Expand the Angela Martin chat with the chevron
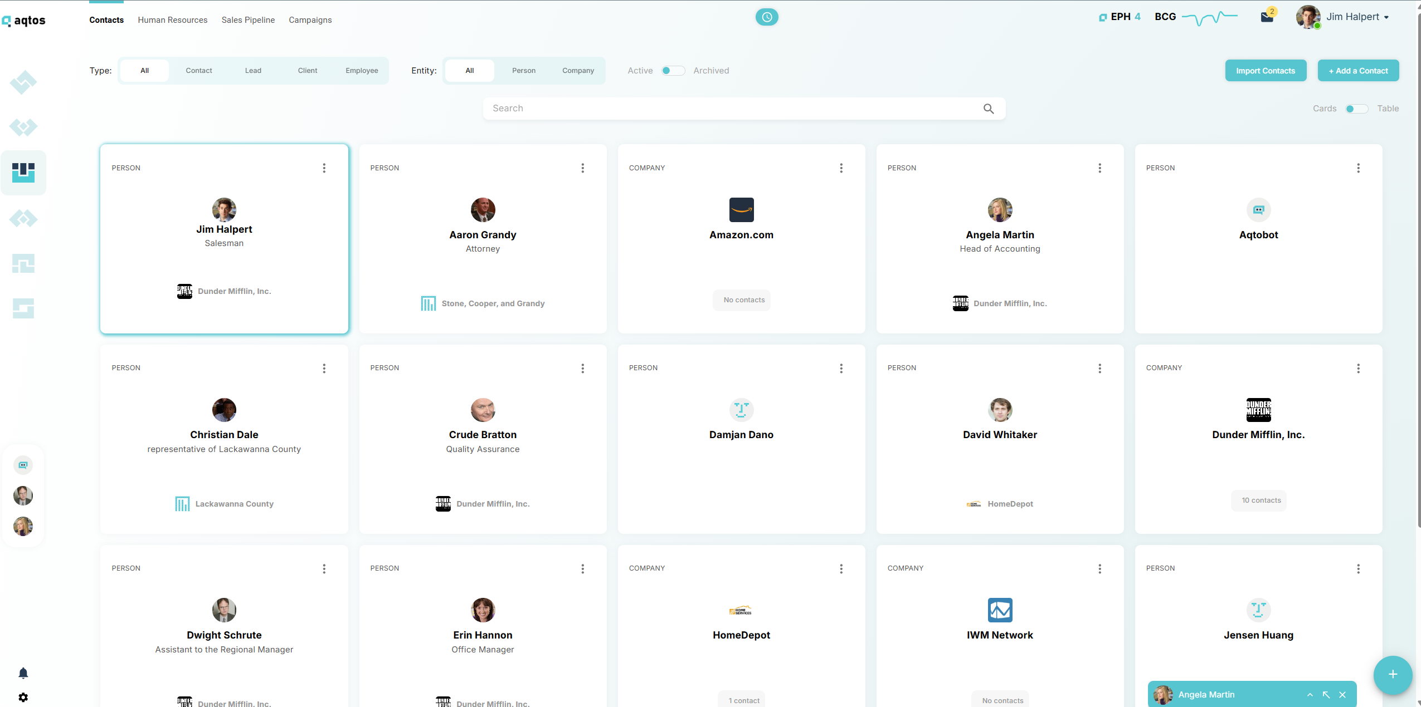1421x707 pixels. point(1310,695)
